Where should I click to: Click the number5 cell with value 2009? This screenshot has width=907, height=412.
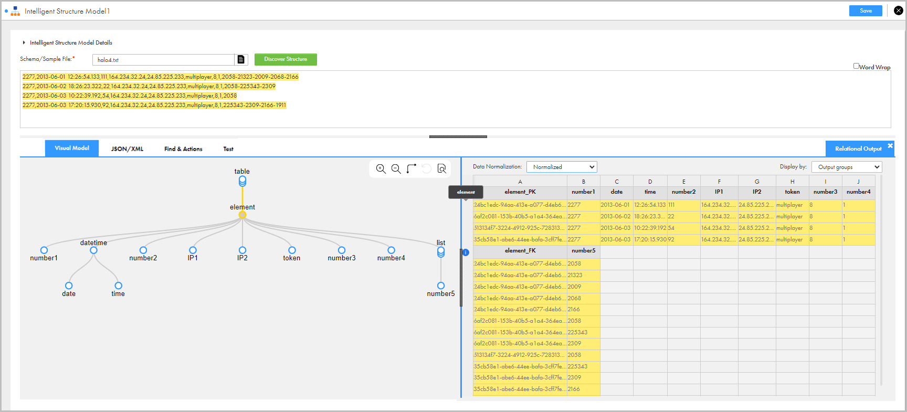[584, 287]
